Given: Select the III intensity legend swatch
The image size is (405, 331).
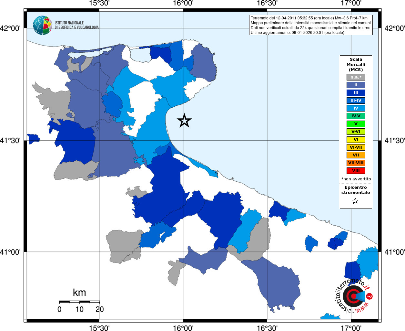Looking at the screenshot, I should coord(356,93).
